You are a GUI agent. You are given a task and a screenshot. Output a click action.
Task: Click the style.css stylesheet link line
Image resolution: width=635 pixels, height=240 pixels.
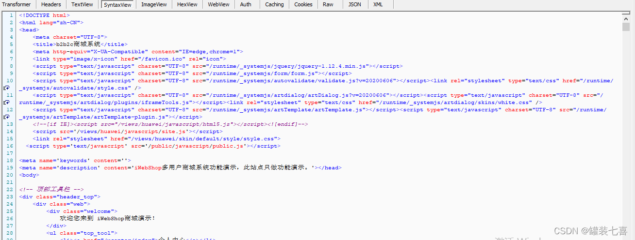tap(156, 139)
